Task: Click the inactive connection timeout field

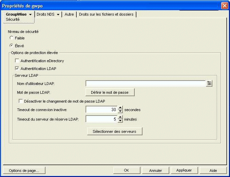Action: click(102, 110)
